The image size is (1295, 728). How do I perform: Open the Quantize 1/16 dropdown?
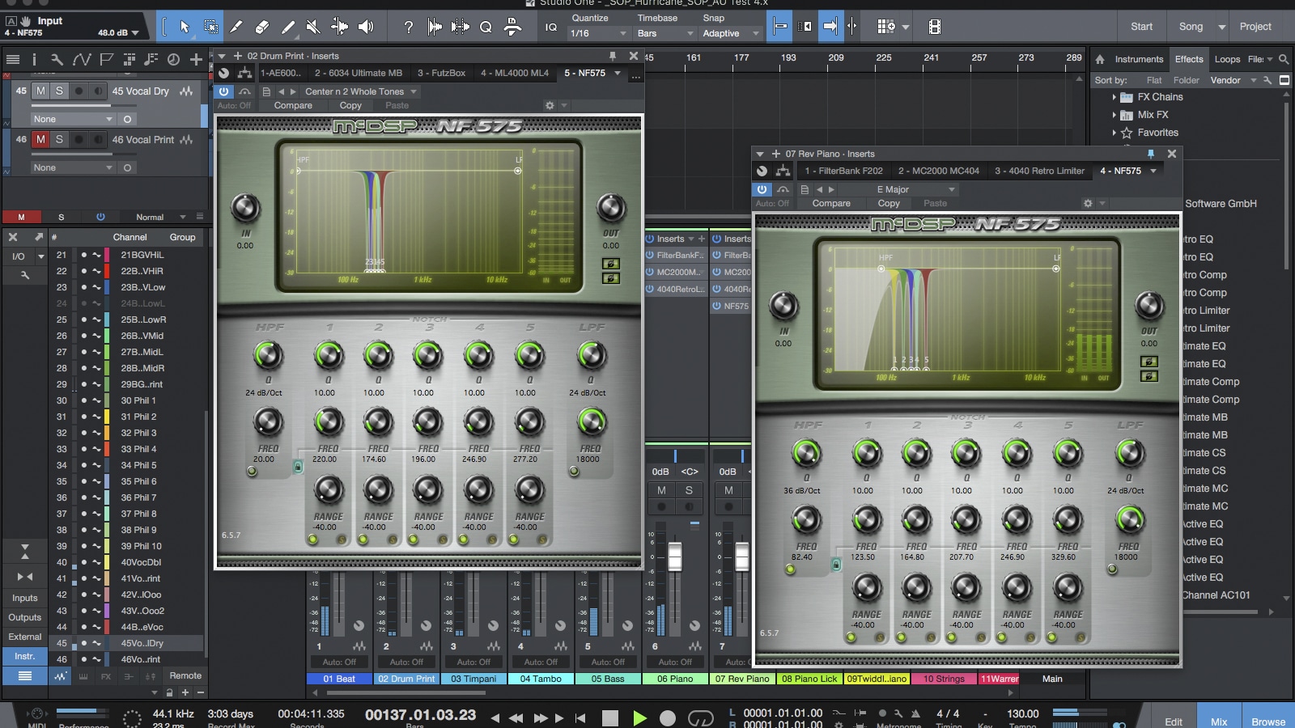point(599,33)
